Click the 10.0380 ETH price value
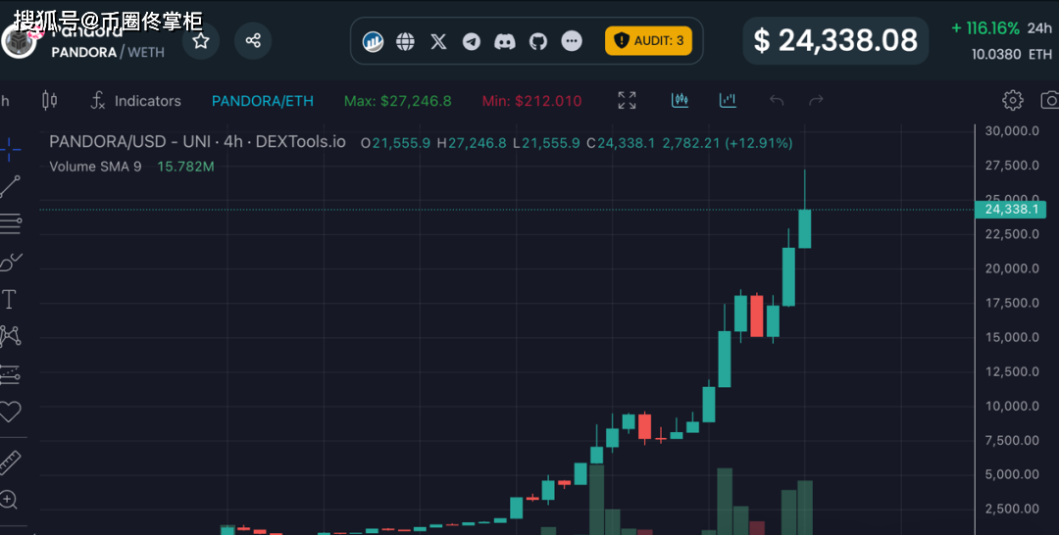 coord(1012,54)
